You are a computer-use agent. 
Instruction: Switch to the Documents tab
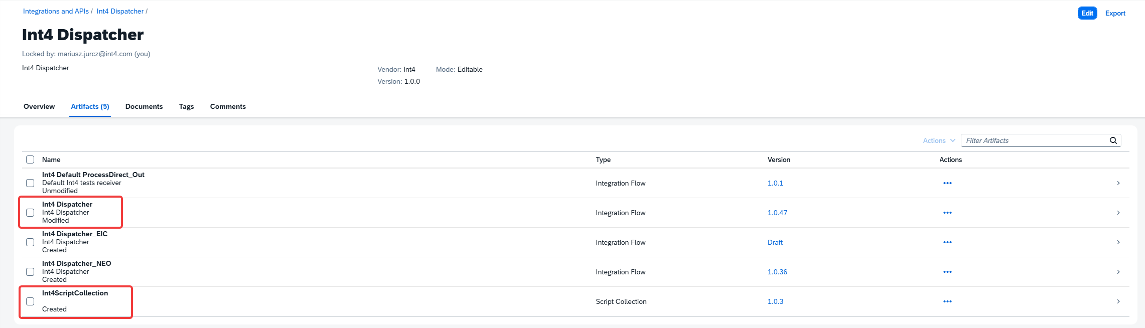coord(144,106)
